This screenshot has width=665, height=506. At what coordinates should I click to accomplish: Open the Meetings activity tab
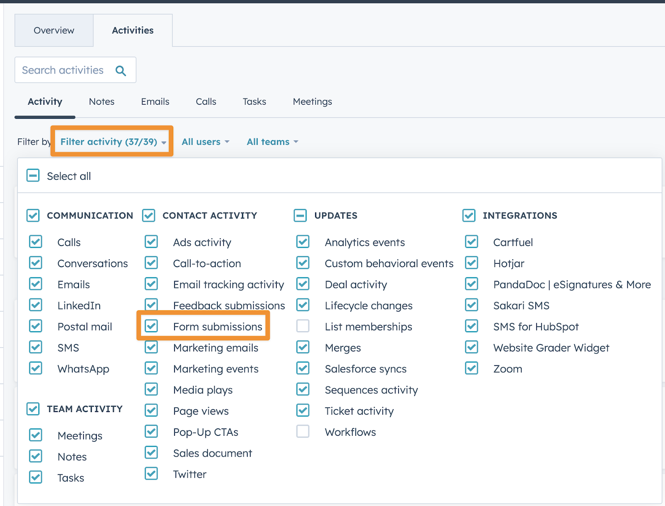[x=312, y=102]
